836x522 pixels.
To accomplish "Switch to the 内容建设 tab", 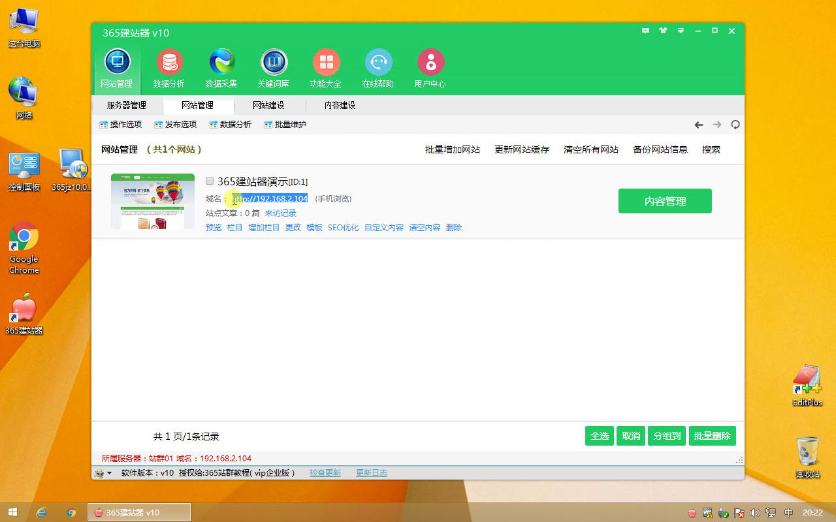I will 340,105.
